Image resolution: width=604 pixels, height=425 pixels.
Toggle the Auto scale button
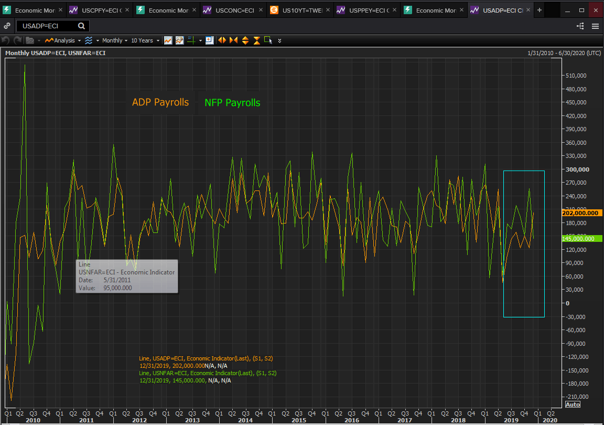573,405
